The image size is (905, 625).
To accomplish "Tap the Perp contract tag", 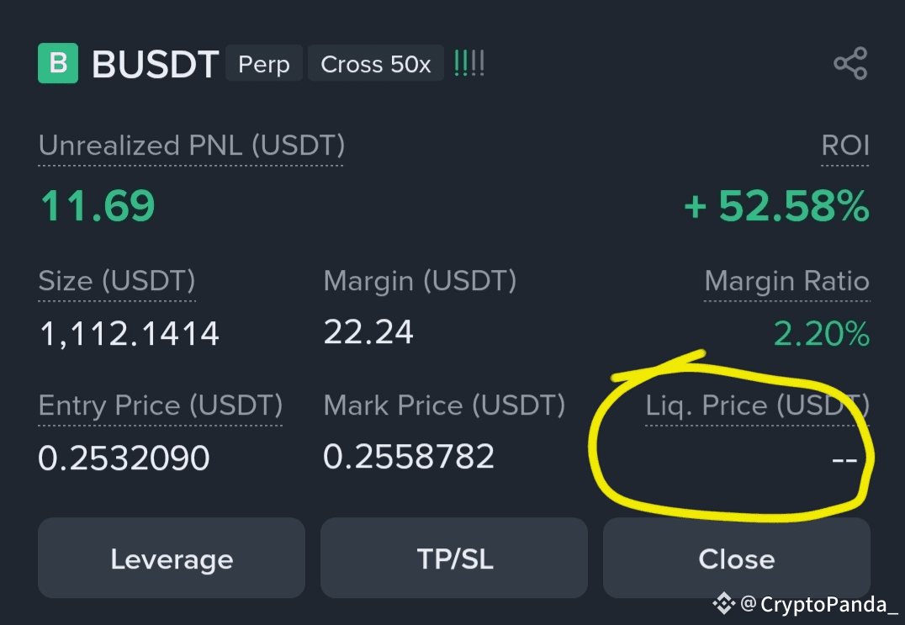I will pyautogui.click(x=264, y=63).
